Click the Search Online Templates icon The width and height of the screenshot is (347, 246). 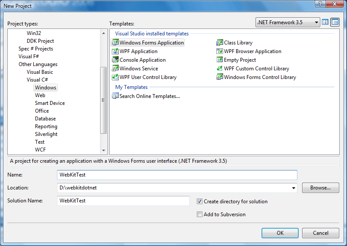point(115,96)
